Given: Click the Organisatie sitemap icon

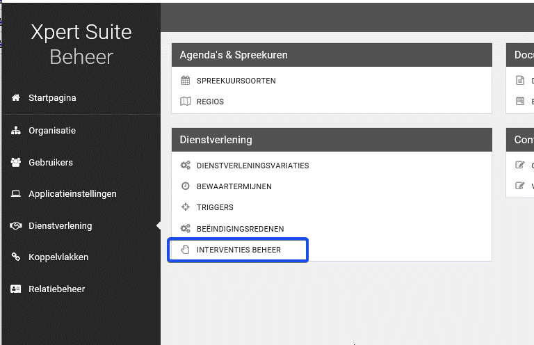Looking at the screenshot, I should [x=15, y=131].
